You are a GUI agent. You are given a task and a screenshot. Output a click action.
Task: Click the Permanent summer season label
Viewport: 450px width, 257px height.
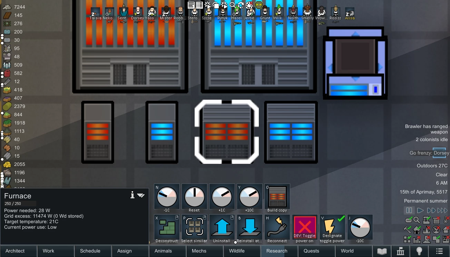[425, 201]
